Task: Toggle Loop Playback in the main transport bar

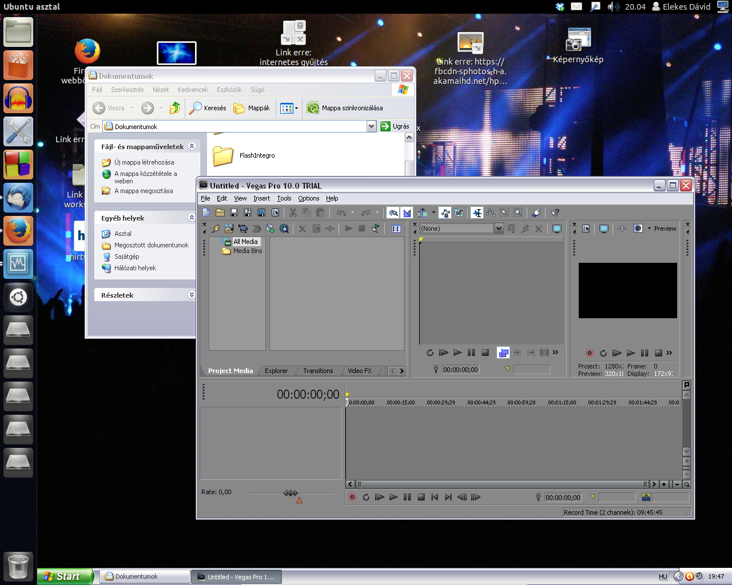Action: (366, 497)
